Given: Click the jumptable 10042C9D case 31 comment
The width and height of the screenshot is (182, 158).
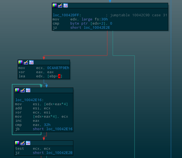Looking at the screenshot, I should pyautogui.click(x=136, y=15).
